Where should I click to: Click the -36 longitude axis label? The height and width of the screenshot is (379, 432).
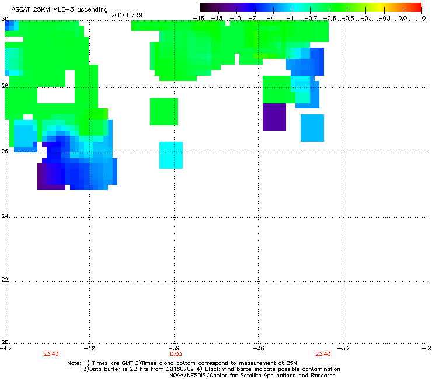tap(259, 348)
